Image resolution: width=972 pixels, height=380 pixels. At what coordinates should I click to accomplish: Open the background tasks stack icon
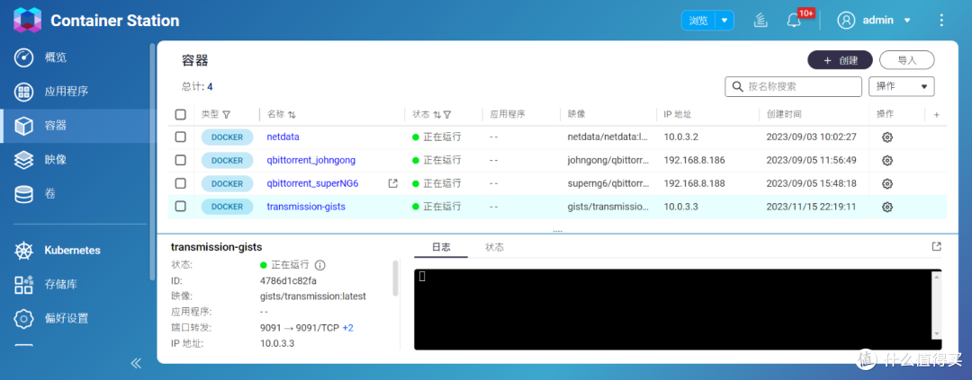(x=761, y=21)
